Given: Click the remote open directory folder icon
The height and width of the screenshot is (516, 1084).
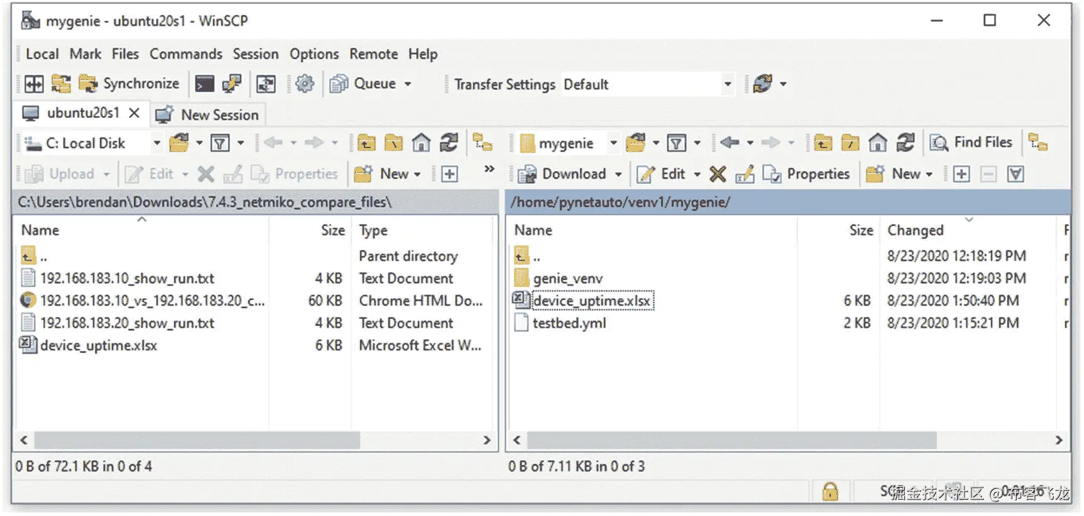Looking at the screenshot, I should click(x=636, y=143).
